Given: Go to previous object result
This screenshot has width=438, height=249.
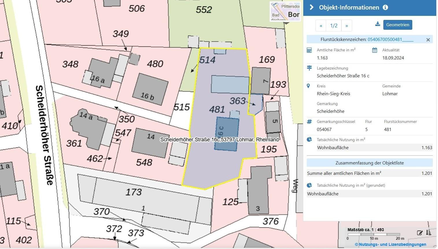Looking at the screenshot, I should point(321,26).
